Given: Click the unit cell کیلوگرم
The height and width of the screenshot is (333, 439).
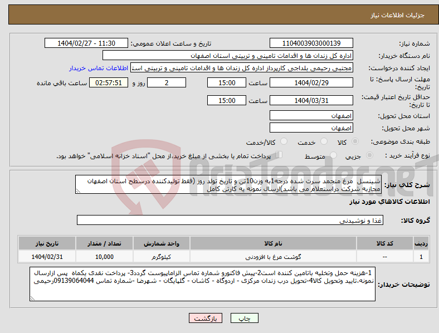Looking at the screenshot, I should point(162,257).
